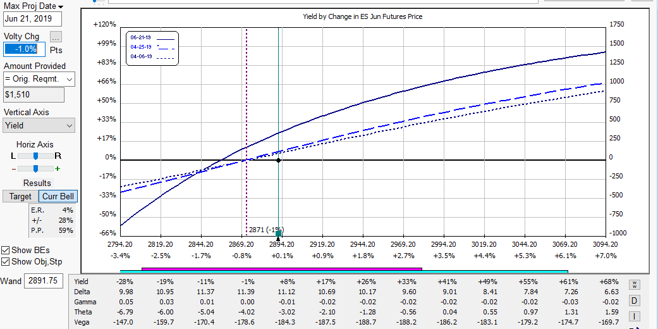Click the 2794.20 price axis label
Viewport: 658px width, 329px height.
pyautogui.click(x=121, y=244)
